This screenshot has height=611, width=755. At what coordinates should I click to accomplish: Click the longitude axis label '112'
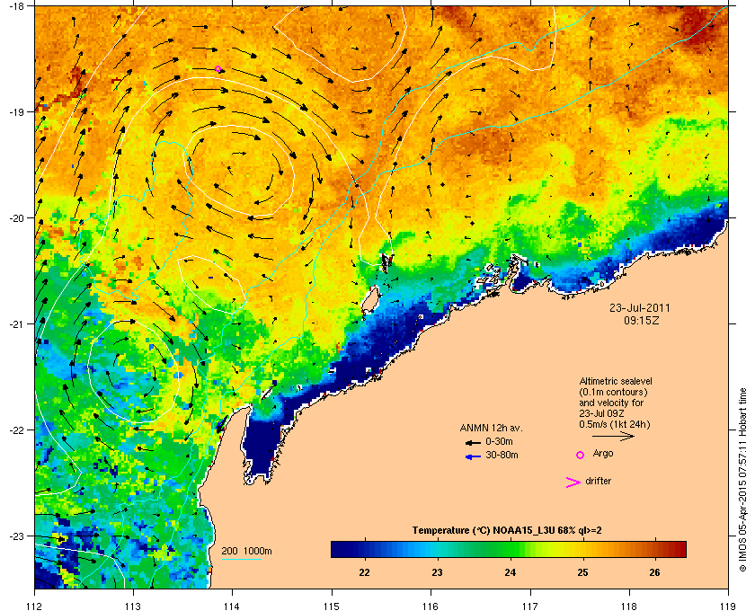(x=35, y=606)
